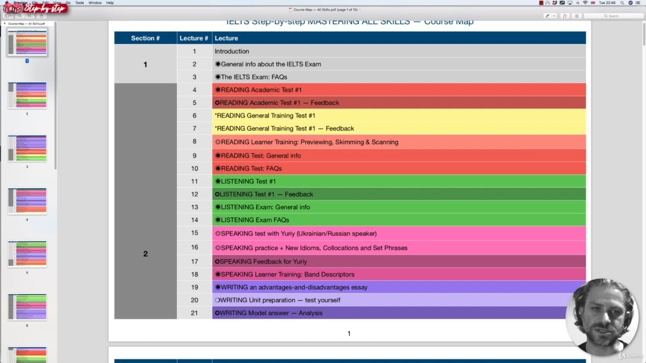This screenshot has width=646, height=363.
Task: Click LISTENING Test #1 row
Action: coord(399,181)
